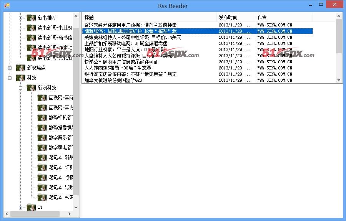The height and width of the screenshot is (221, 346).
Task: Open the highlighted 博雅张伟 article
Action: coord(130,31)
